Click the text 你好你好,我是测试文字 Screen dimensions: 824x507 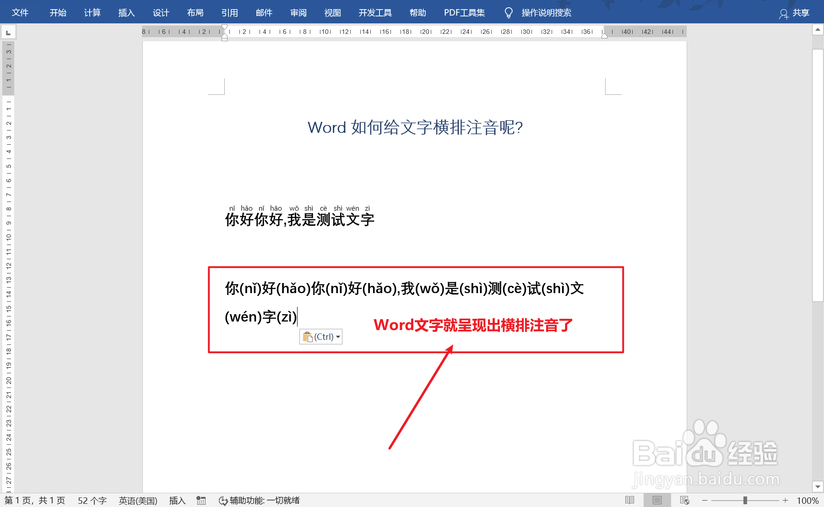point(300,220)
